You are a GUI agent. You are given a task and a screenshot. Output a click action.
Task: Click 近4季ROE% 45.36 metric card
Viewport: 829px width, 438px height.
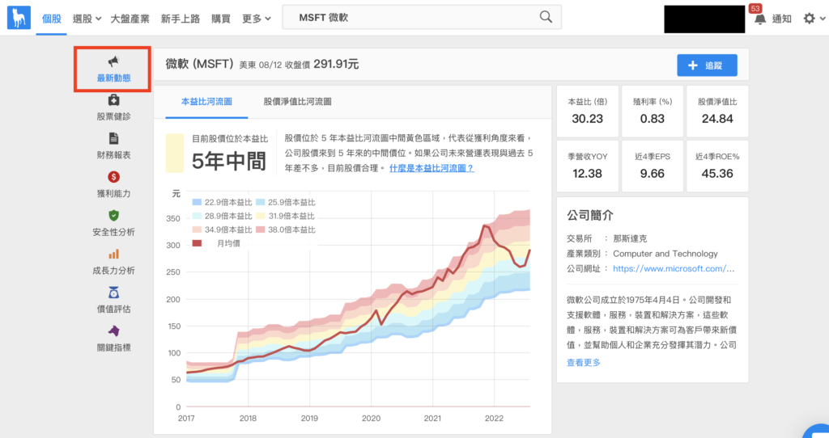pyautogui.click(x=717, y=166)
